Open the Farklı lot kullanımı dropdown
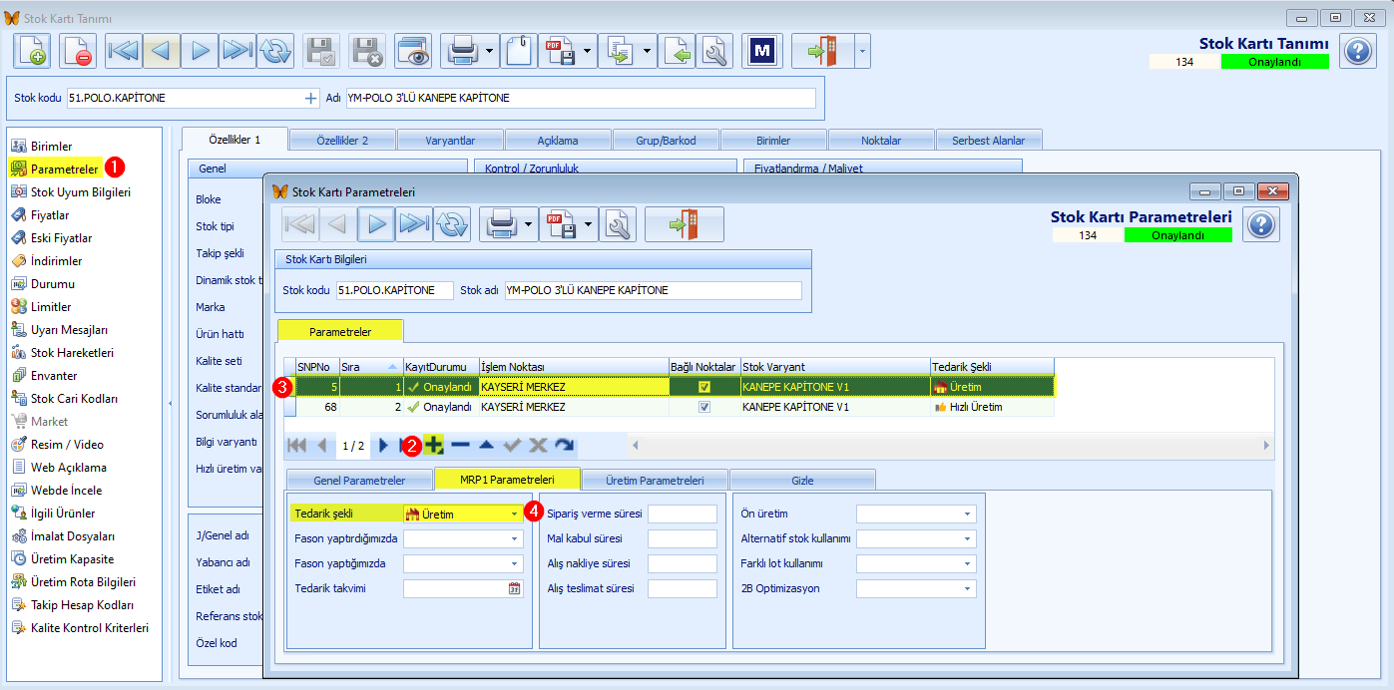1394x690 pixels. 967,563
